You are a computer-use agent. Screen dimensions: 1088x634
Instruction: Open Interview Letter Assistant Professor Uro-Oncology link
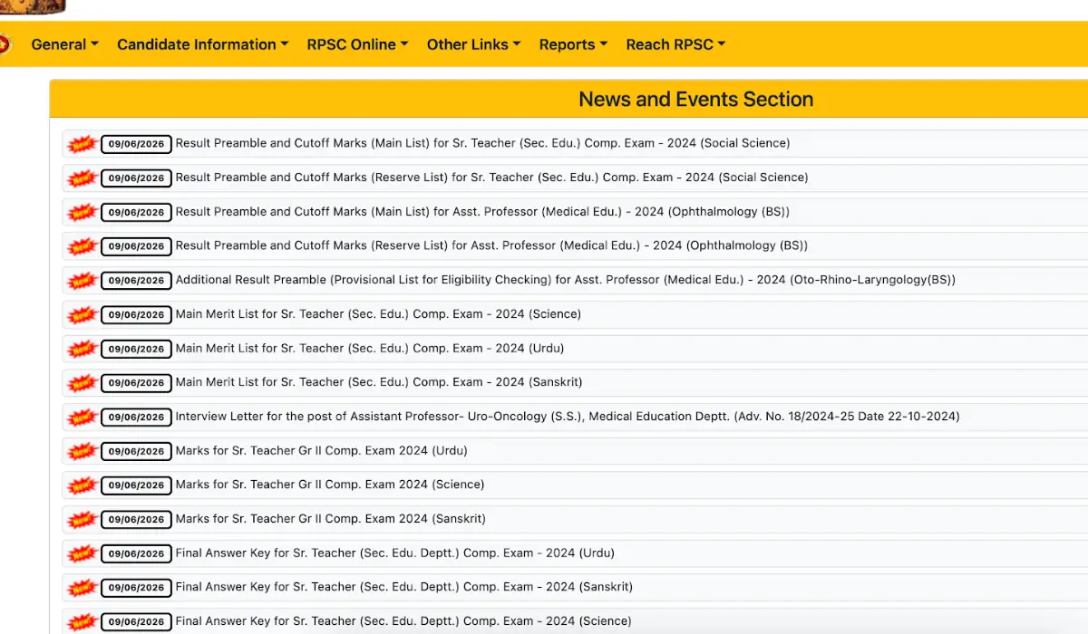[568, 417]
